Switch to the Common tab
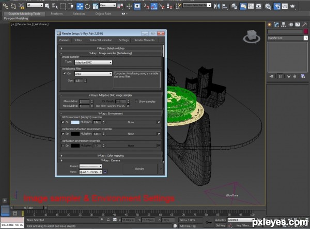 (x=64, y=40)
